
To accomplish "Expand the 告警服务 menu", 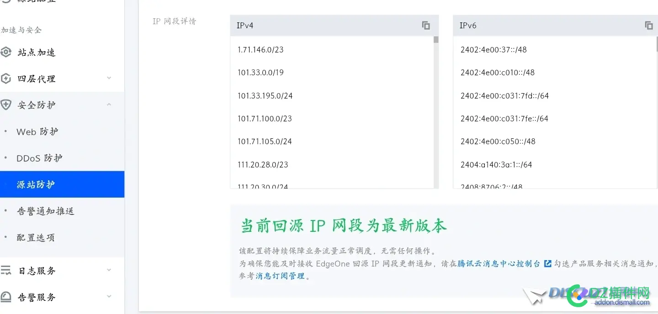I will [x=109, y=297].
